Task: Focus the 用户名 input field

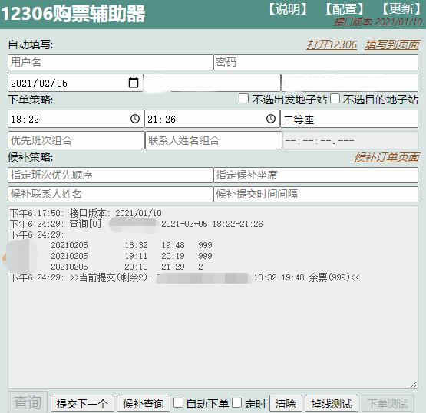Action: (x=111, y=62)
